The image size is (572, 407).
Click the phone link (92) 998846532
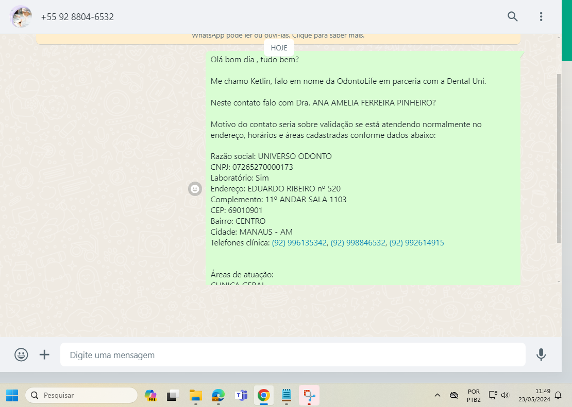point(358,243)
